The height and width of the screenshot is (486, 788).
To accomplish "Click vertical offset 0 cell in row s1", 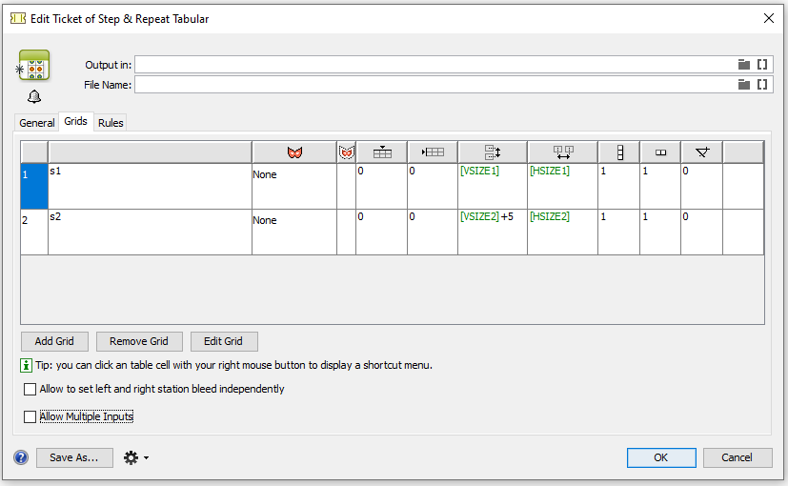I will point(381,186).
